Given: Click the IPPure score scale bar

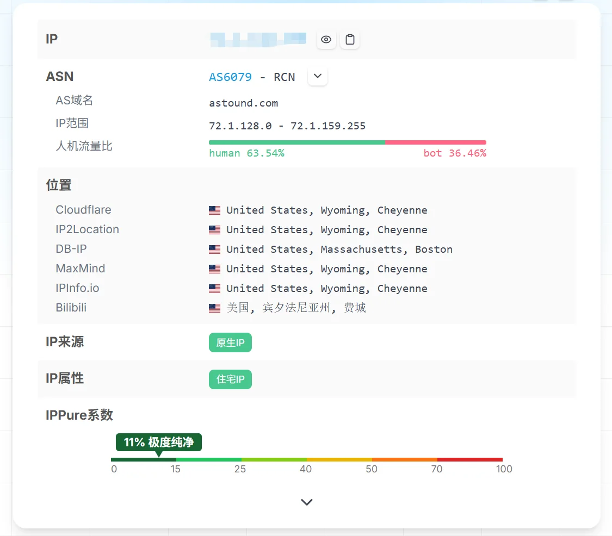Looking at the screenshot, I should 307,459.
